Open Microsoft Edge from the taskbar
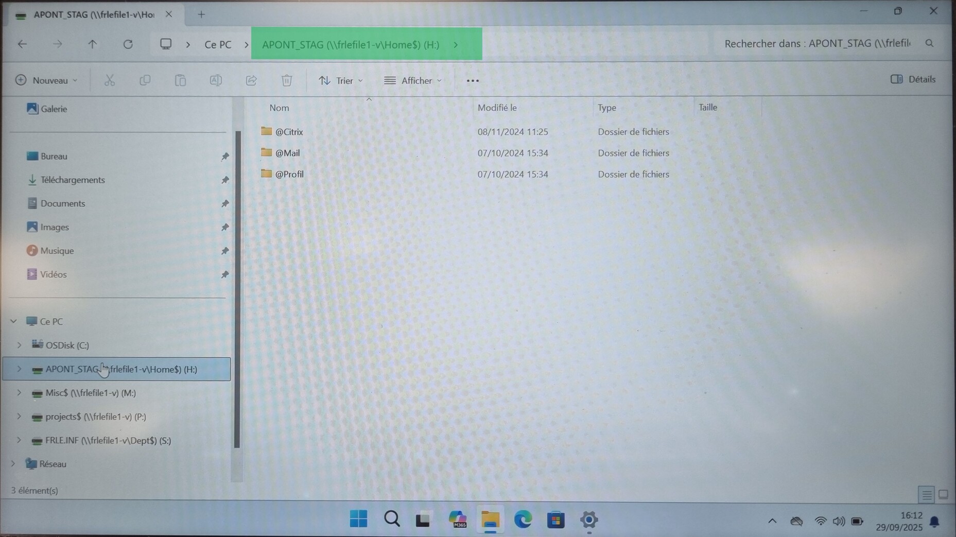 pos(523,519)
